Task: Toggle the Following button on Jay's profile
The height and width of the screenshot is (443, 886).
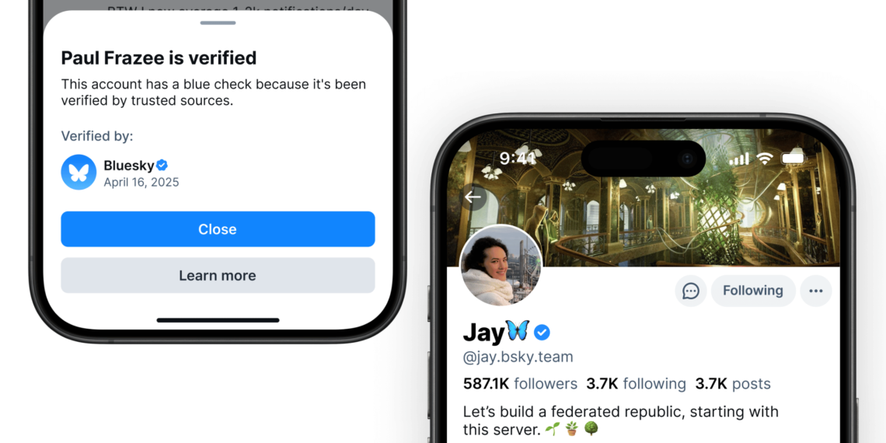Action: pos(753,291)
